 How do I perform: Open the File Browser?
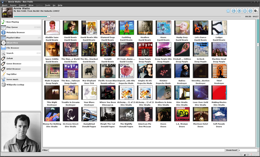click(x=21, y=48)
